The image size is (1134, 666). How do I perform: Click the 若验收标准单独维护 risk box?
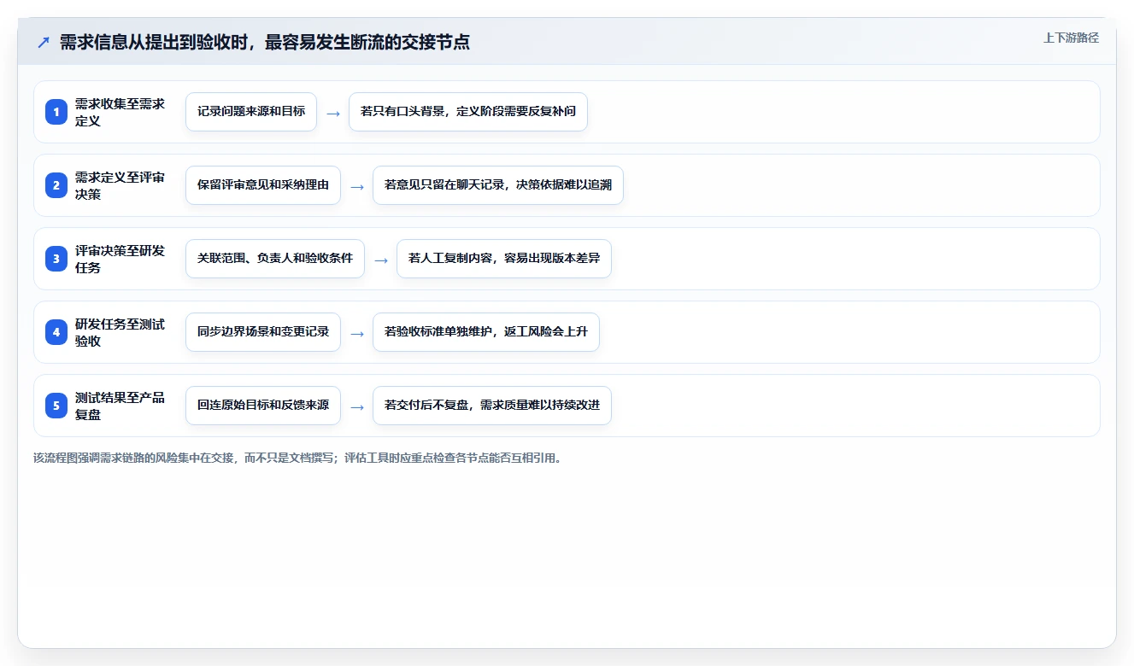pyautogui.click(x=486, y=332)
